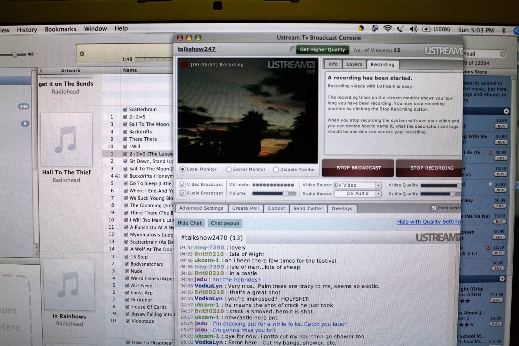
Task: Click the In Rainbows album artwork
Action: coord(69,284)
